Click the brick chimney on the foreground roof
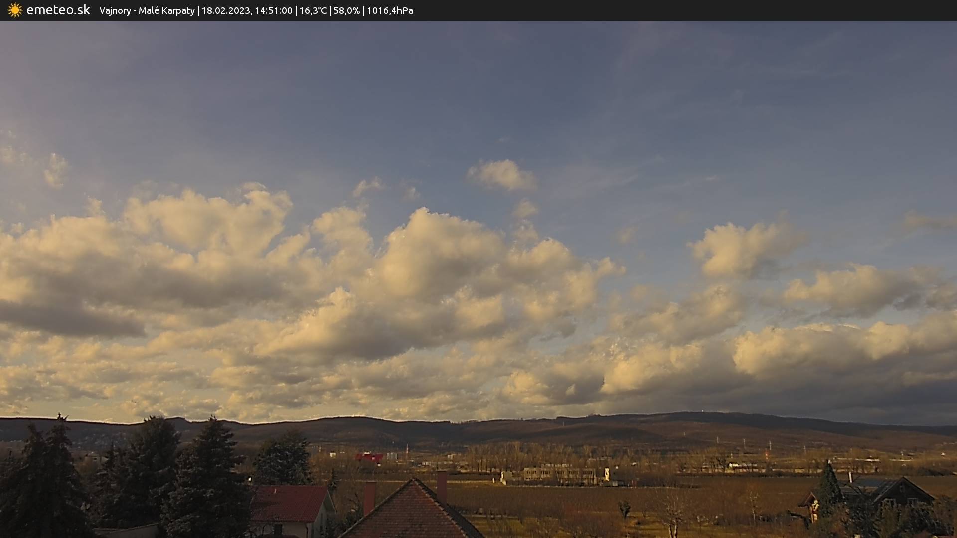 tap(369, 497)
